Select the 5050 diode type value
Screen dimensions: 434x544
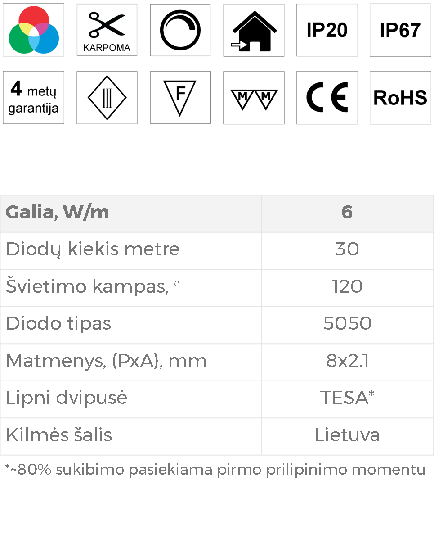coord(347,323)
